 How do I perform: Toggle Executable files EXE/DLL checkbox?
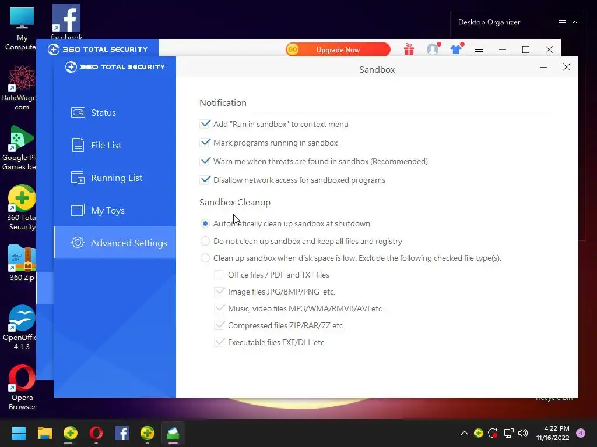pyautogui.click(x=219, y=342)
